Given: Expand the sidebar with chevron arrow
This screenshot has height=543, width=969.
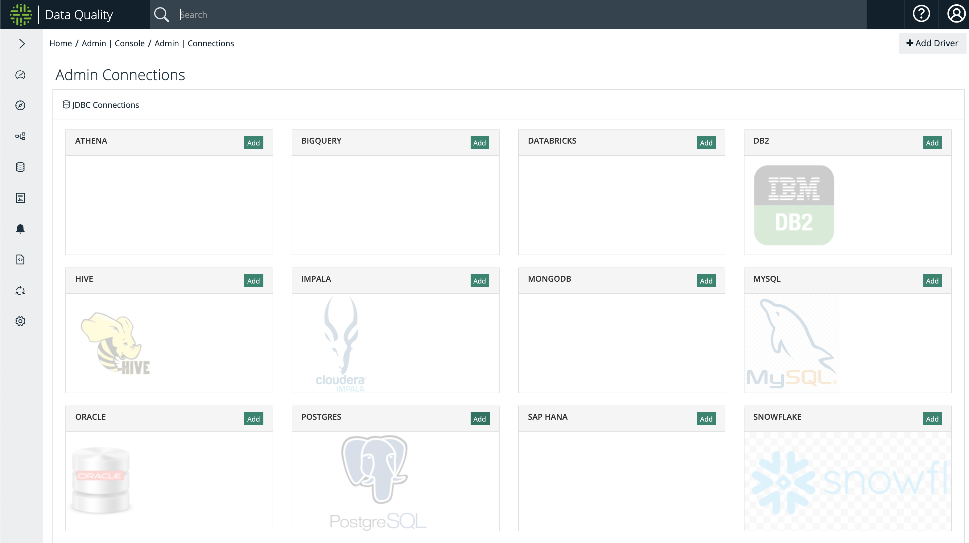Looking at the screenshot, I should click(22, 44).
